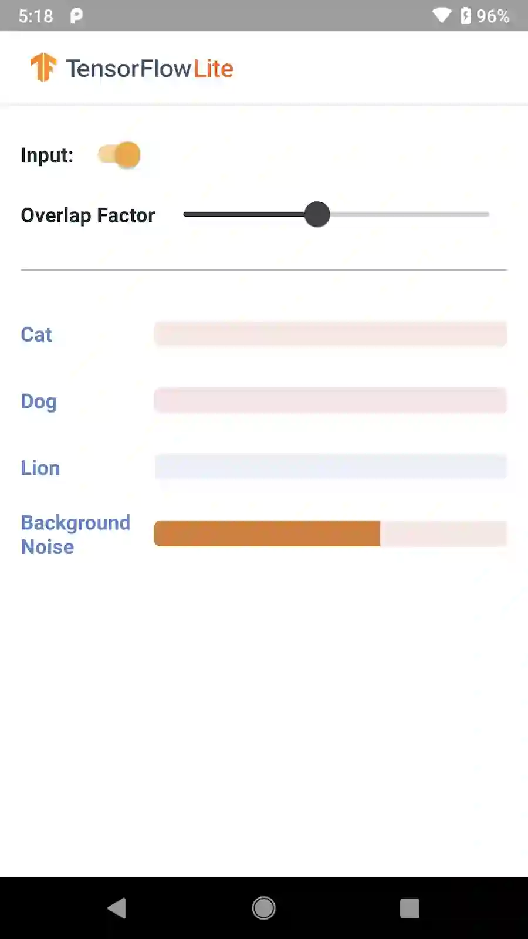528x939 pixels.
Task: Tap the Background Noise orange progress bar
Action: point(268,533)
